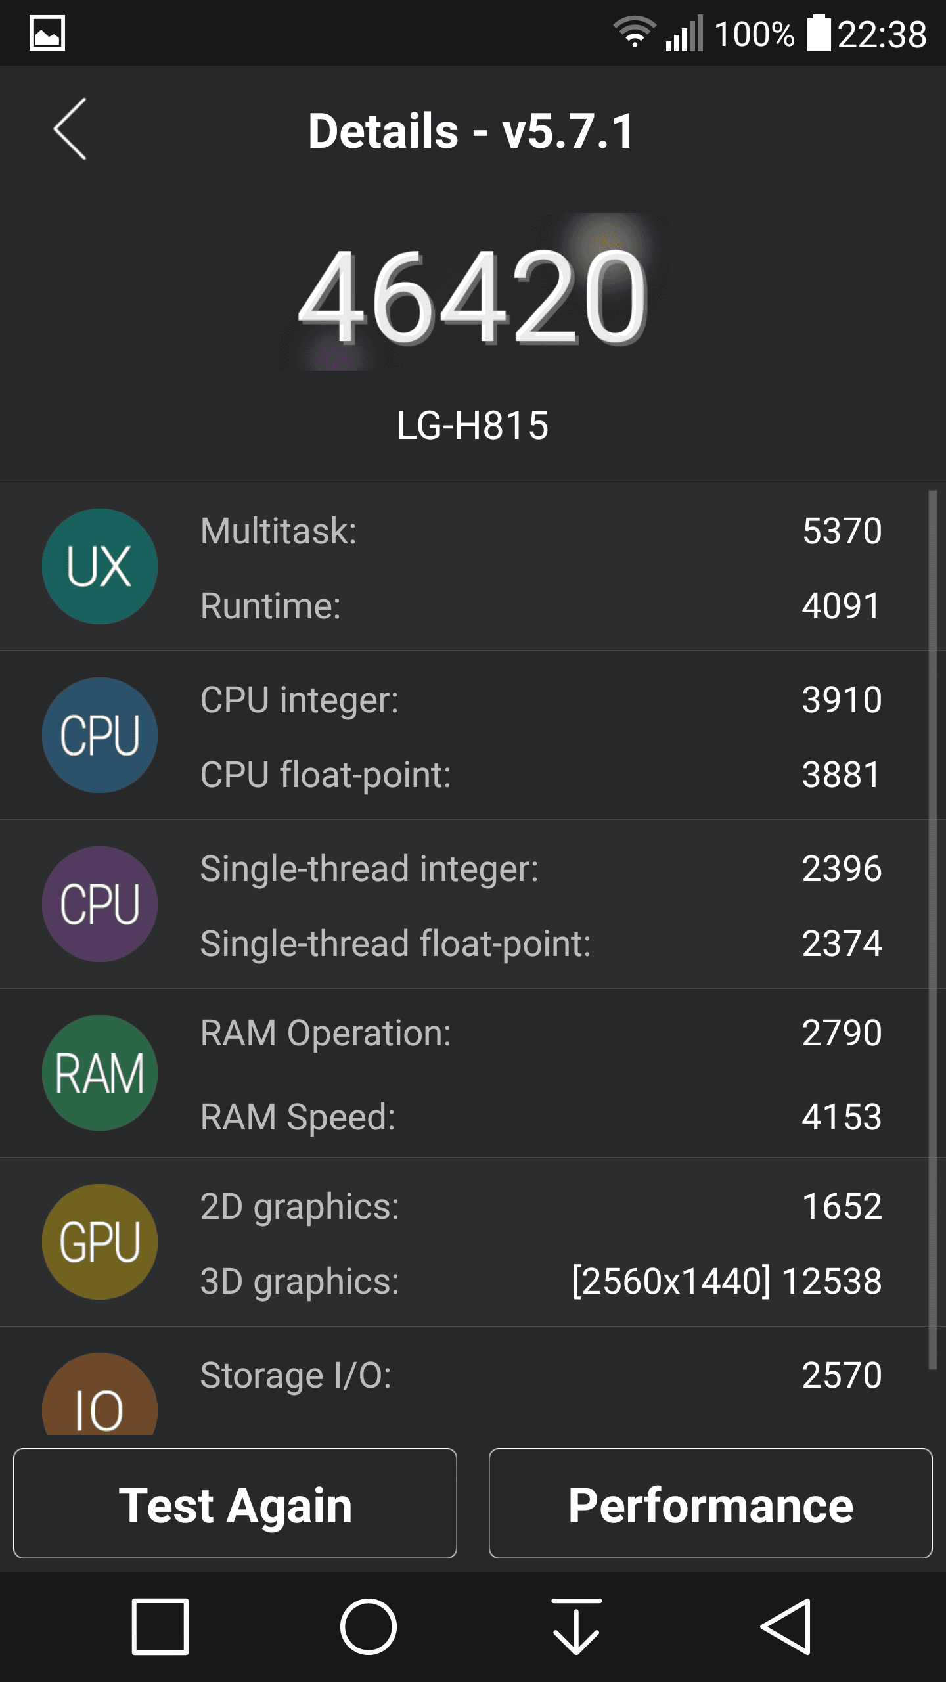Open recent apps with square button
This screenshot has height=1682, width=946.
point(160,1627)
